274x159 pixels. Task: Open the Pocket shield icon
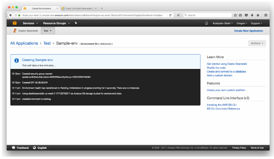coord(246,15)
